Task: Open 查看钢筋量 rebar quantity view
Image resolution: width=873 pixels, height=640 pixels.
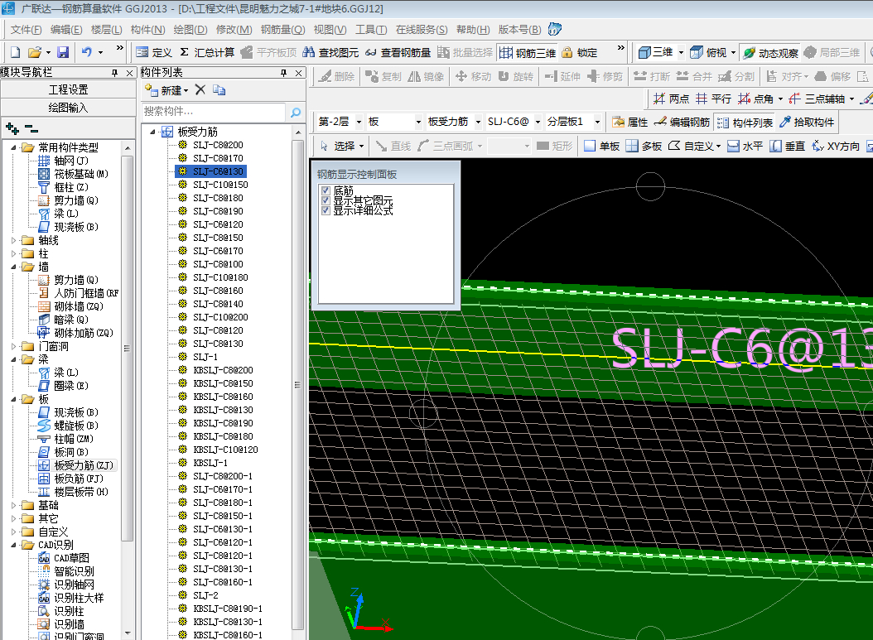Action: pos(398,52)
